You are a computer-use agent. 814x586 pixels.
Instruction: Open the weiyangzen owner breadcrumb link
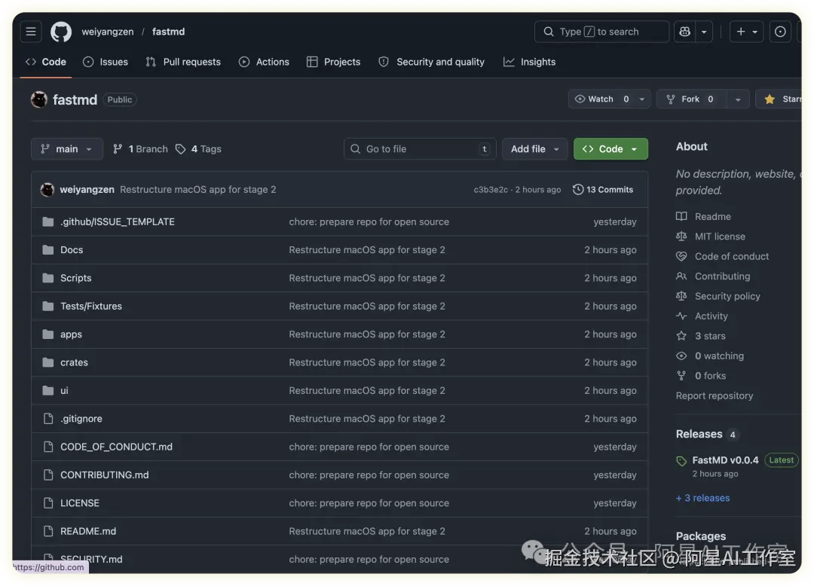(x=108, y=32)
